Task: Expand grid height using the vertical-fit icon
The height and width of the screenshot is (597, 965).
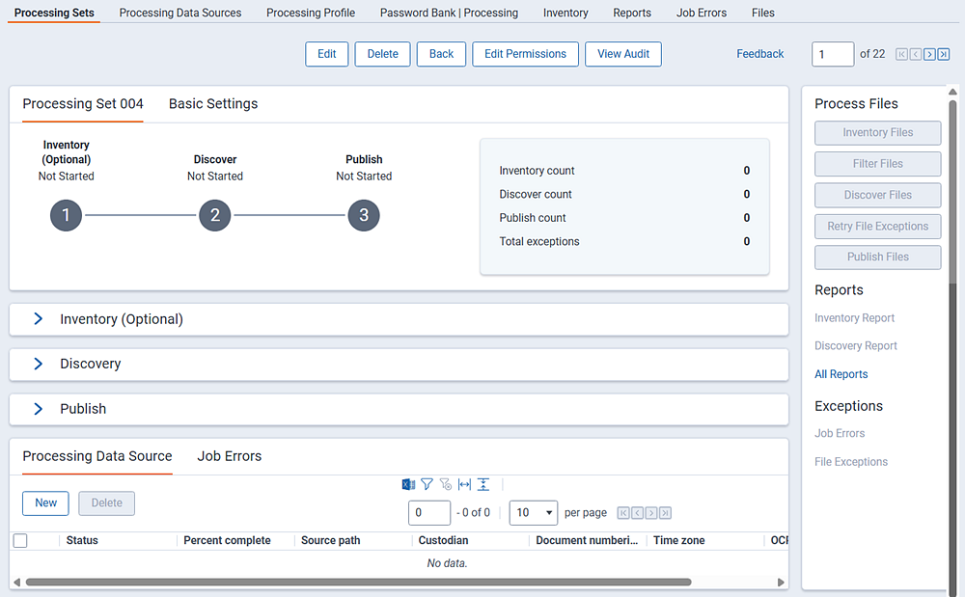Action: point(483,483)
